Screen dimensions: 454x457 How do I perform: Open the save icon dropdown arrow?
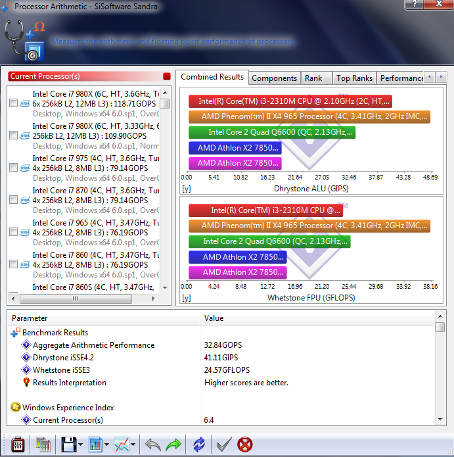tap(81, 445)
